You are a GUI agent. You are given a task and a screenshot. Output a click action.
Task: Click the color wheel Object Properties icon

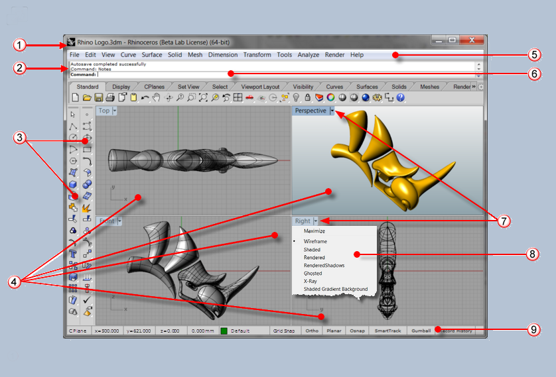pos(331,97)
